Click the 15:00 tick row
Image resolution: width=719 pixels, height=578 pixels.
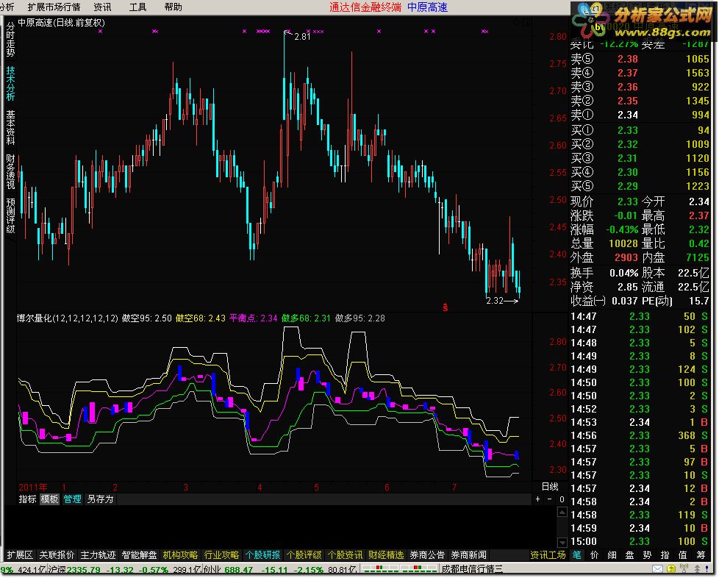pos(640,541)
